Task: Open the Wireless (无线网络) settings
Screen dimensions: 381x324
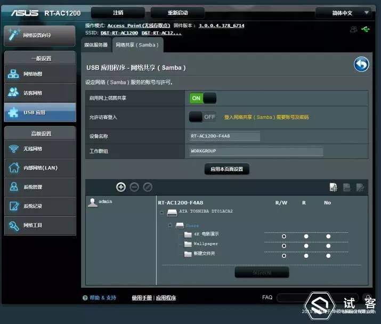Action: 40,149
